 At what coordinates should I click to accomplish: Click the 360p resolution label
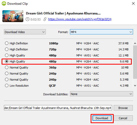point(53,67)
